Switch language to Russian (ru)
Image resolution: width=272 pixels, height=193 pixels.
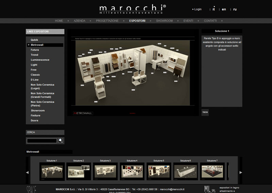click(235, 10)
